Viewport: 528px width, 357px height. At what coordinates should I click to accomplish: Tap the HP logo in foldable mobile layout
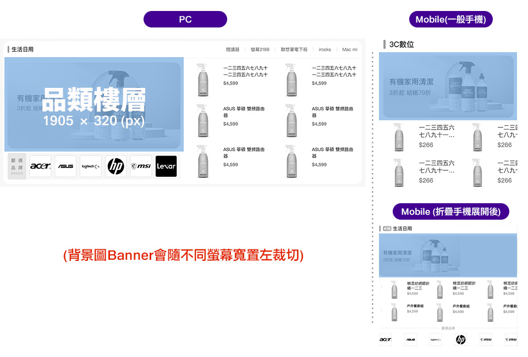(x=460, y=339)
